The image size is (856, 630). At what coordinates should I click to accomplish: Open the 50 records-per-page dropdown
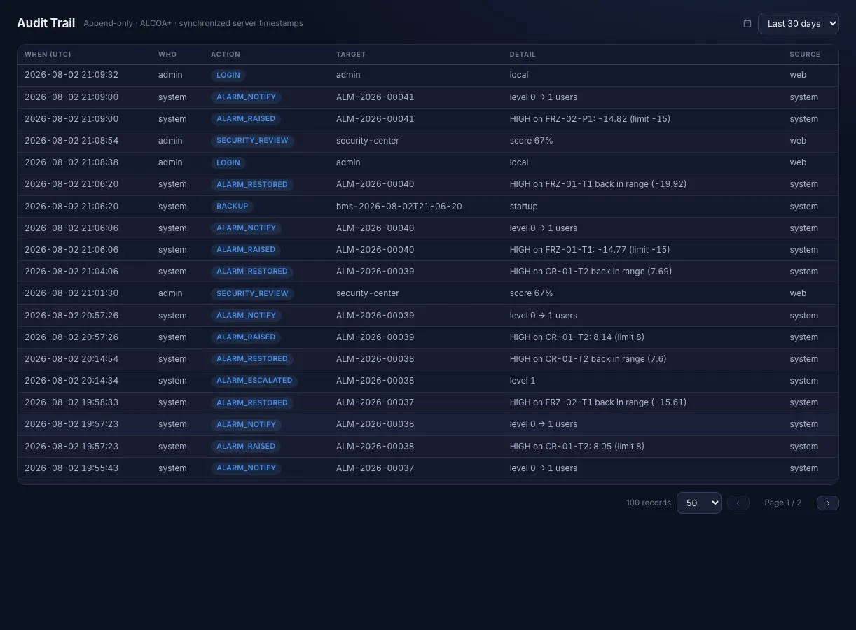click(x=699, y=503)
